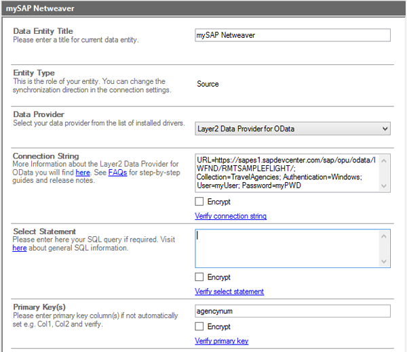Click the Verify select statement link

click(229, 292)
